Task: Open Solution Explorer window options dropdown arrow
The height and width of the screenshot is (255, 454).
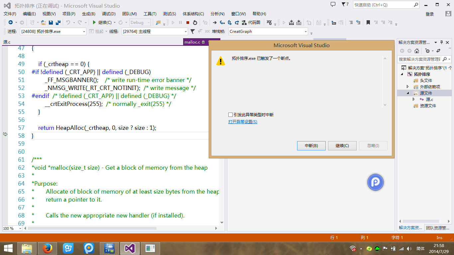Action: click(436, 42)
